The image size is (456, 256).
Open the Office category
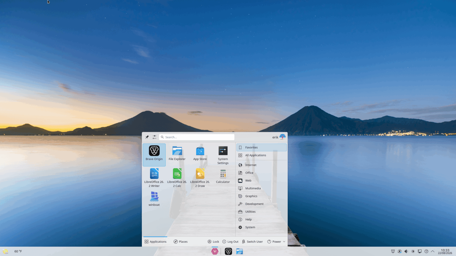[262, 173]
